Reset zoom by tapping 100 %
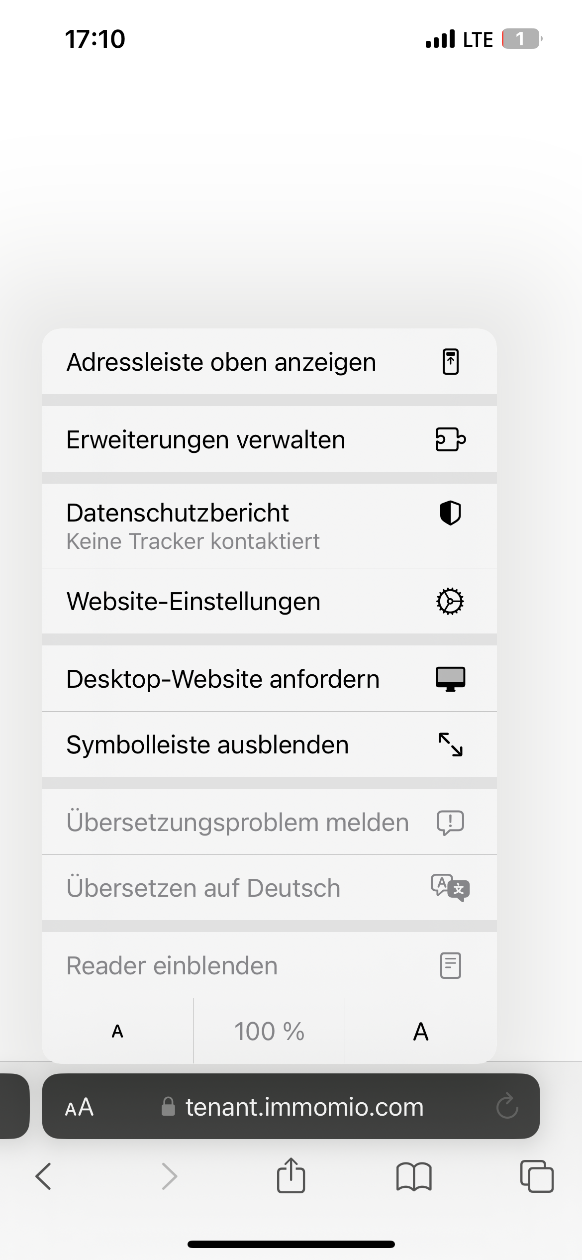This screenshot has width=582, height=1260. coord(269,1031)
